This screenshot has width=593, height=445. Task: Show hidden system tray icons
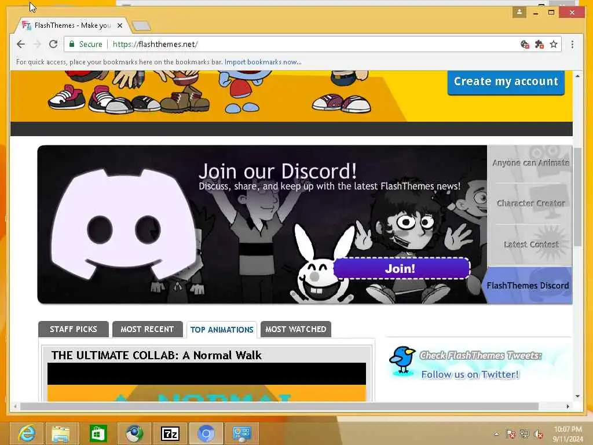(496, 434)
